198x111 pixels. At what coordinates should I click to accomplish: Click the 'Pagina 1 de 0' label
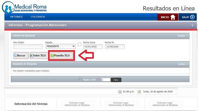pos(89,80)
